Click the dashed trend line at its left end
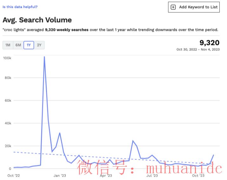This screenshot has width=227, height=180. pyautogui.click(x=14, y=152)
